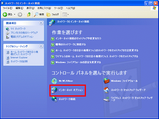The image size is (159, 119).
Task: Open the Internet Explorer troubleshooter link
Action: coord(19,57)
